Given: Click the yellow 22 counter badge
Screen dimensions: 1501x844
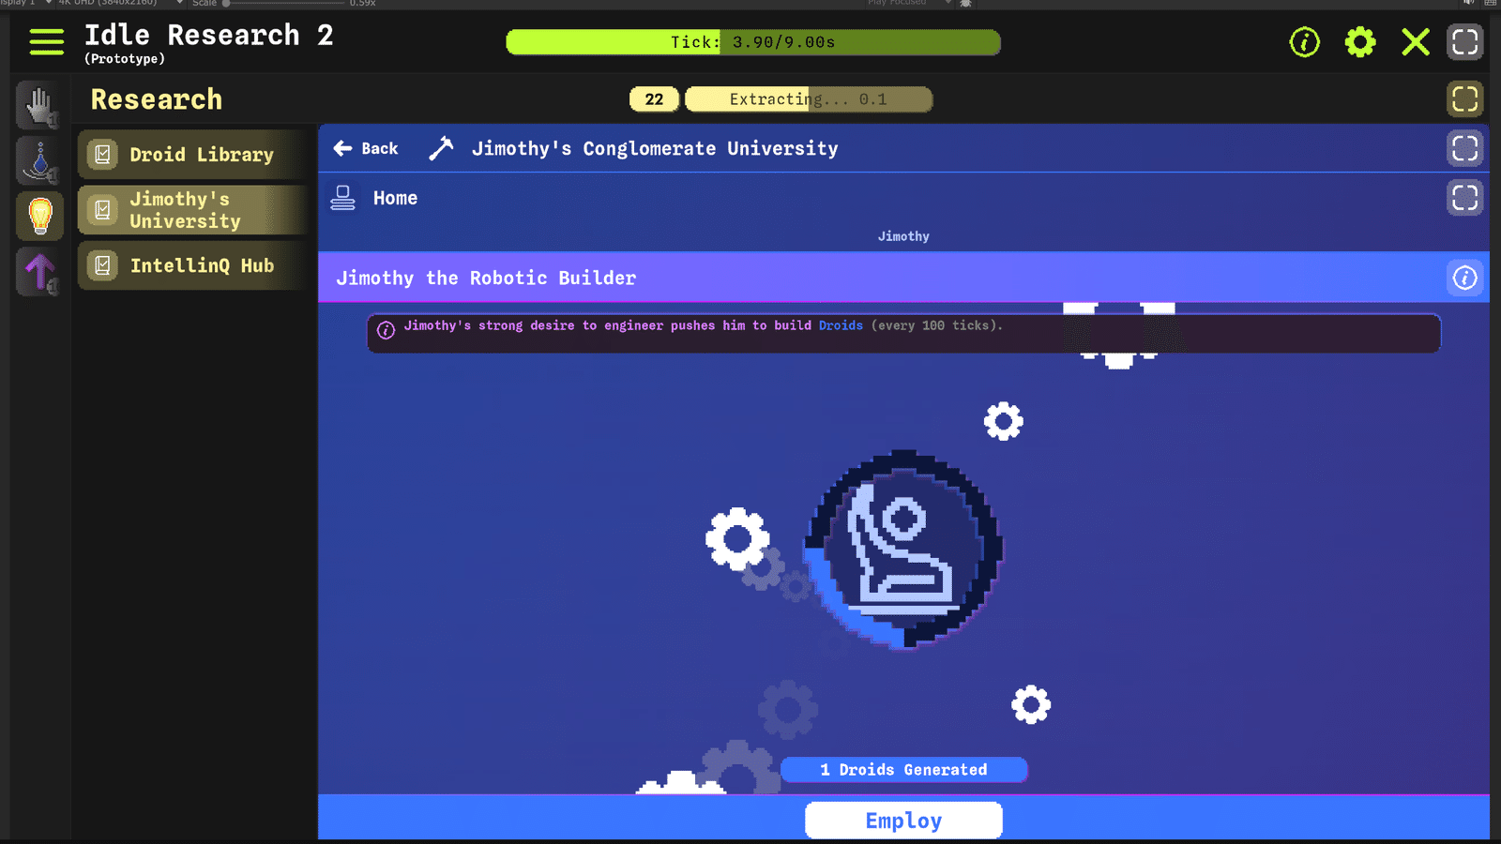Looking at the screenshot, I should pyautogui.click(x=654, y=99).
